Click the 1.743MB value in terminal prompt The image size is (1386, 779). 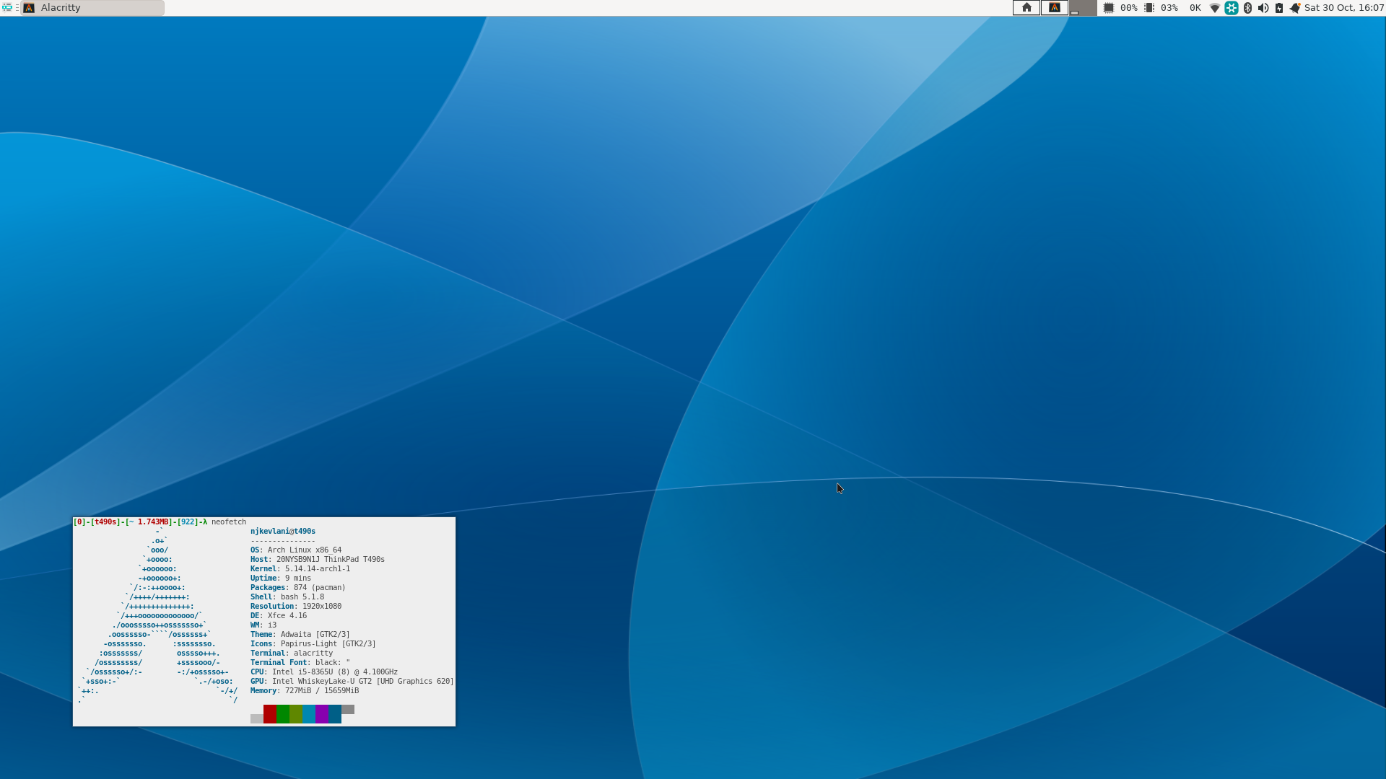point(153,521)
